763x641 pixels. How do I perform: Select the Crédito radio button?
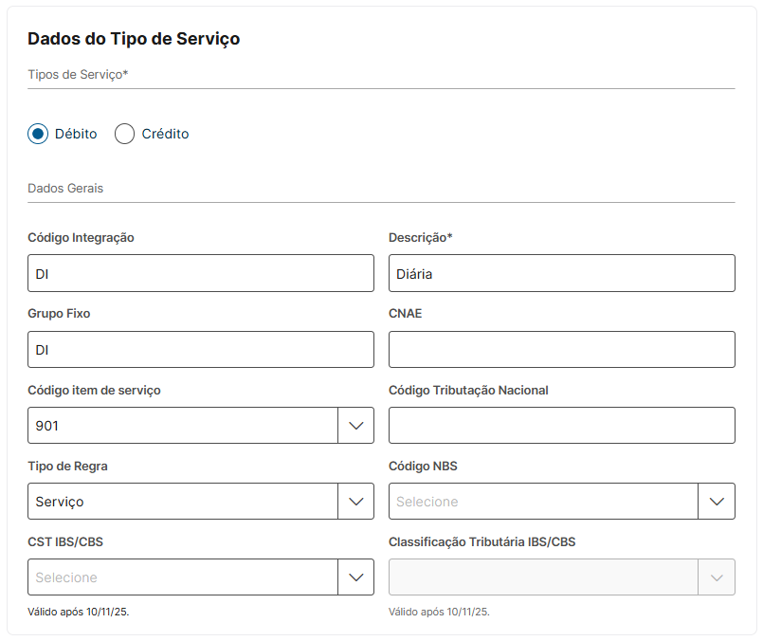[124, 134]
